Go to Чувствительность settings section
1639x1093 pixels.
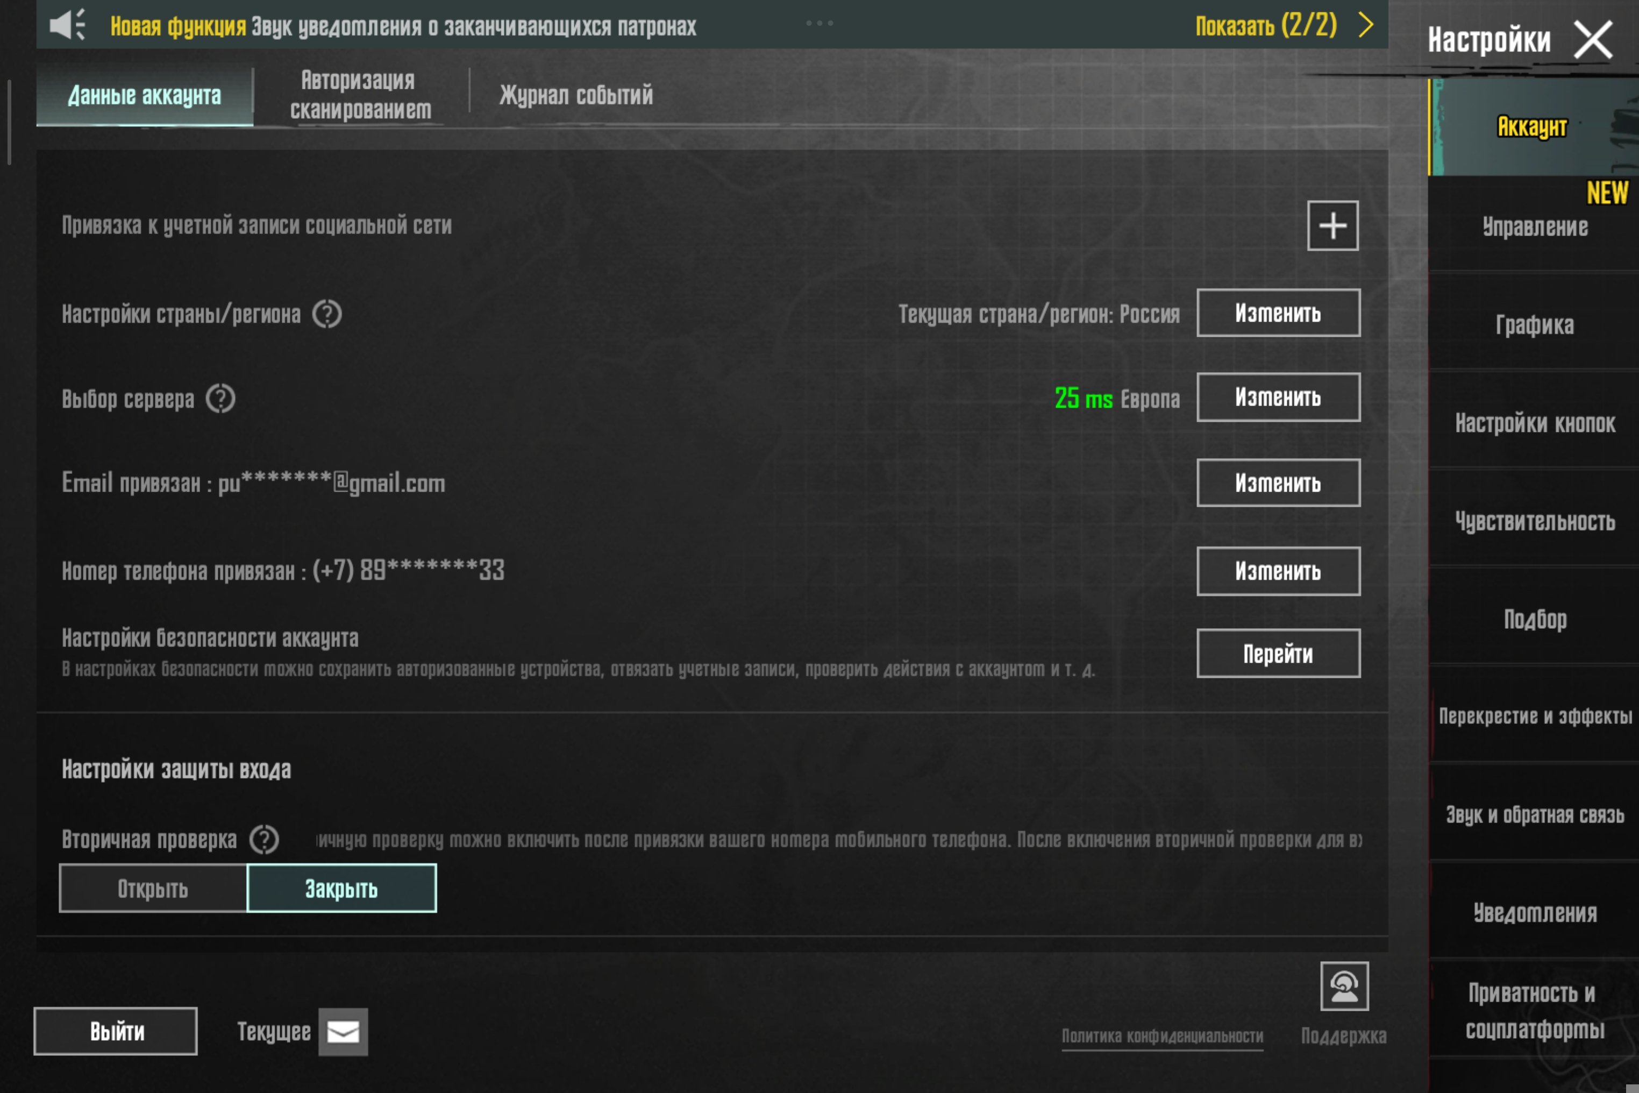click(x=1534, y=521)
